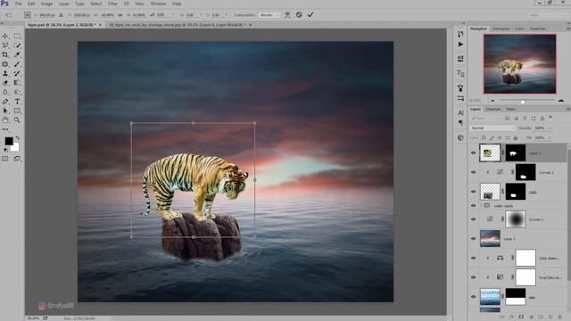This screenshot has height=321, width=571.
Task: Hide the Color Balance adjustment layer
Action: 474,258
